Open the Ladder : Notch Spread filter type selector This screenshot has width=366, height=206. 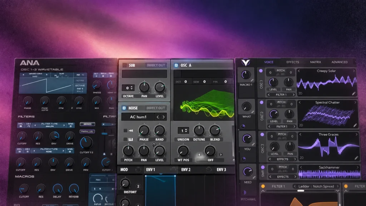316,186
